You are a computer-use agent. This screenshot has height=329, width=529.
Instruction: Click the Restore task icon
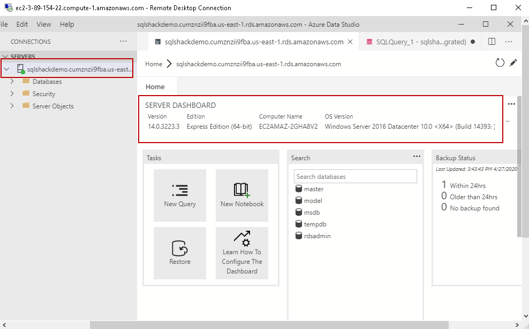180,248
